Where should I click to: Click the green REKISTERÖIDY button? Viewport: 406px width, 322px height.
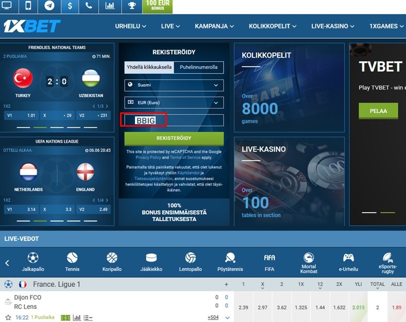[x=174, y=139]
